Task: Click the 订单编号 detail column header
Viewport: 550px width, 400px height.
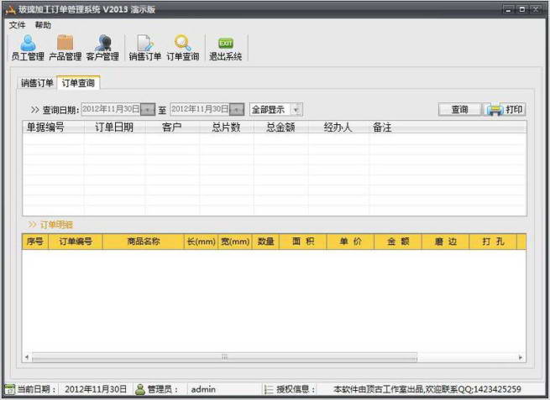Action: coord(76,242)
